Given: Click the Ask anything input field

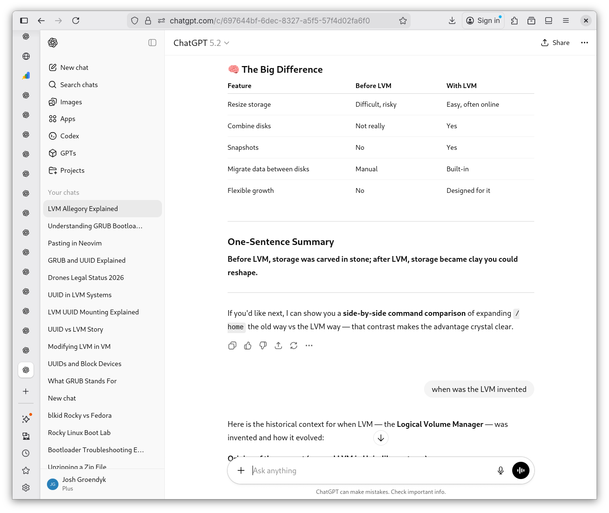Looking at the screenshot, I should coord(369,470).
